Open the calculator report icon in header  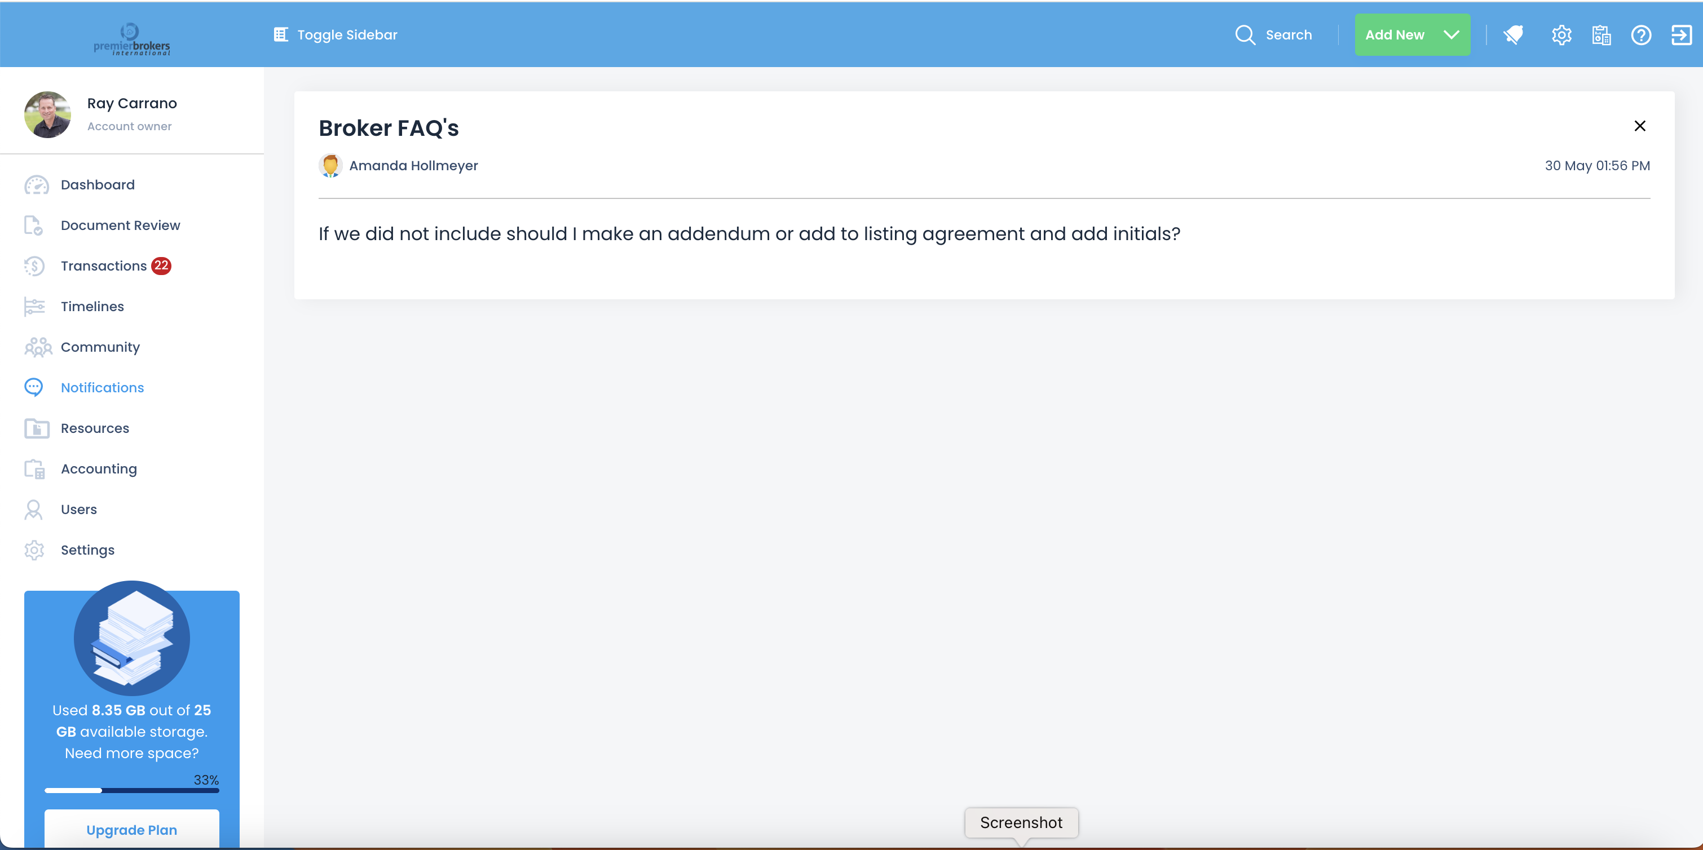1601,34
